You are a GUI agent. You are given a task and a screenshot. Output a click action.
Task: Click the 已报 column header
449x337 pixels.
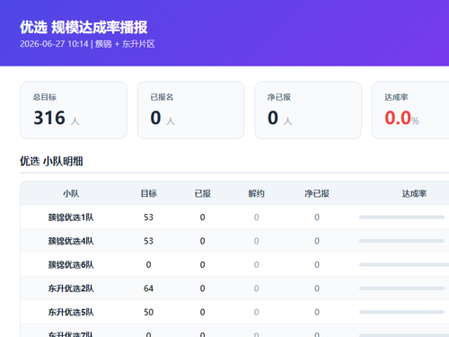(x=202, y=193)
